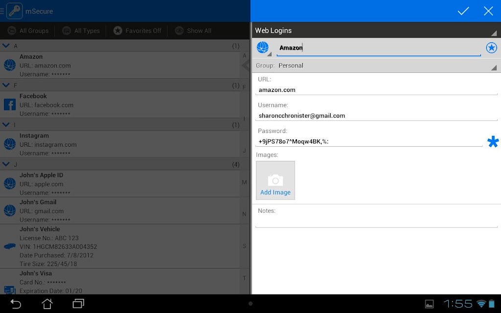Toggle the Favorites Off filter

tap(137, 31)
